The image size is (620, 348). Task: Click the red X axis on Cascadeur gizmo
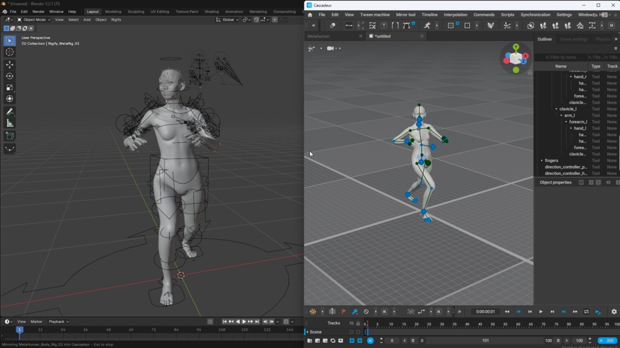526,56
